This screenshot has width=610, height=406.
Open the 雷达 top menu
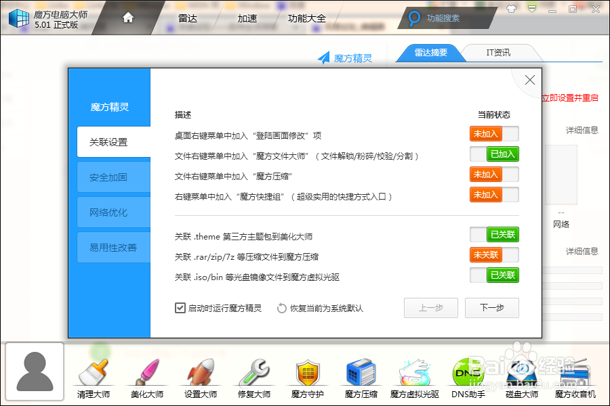pos(188,18)
